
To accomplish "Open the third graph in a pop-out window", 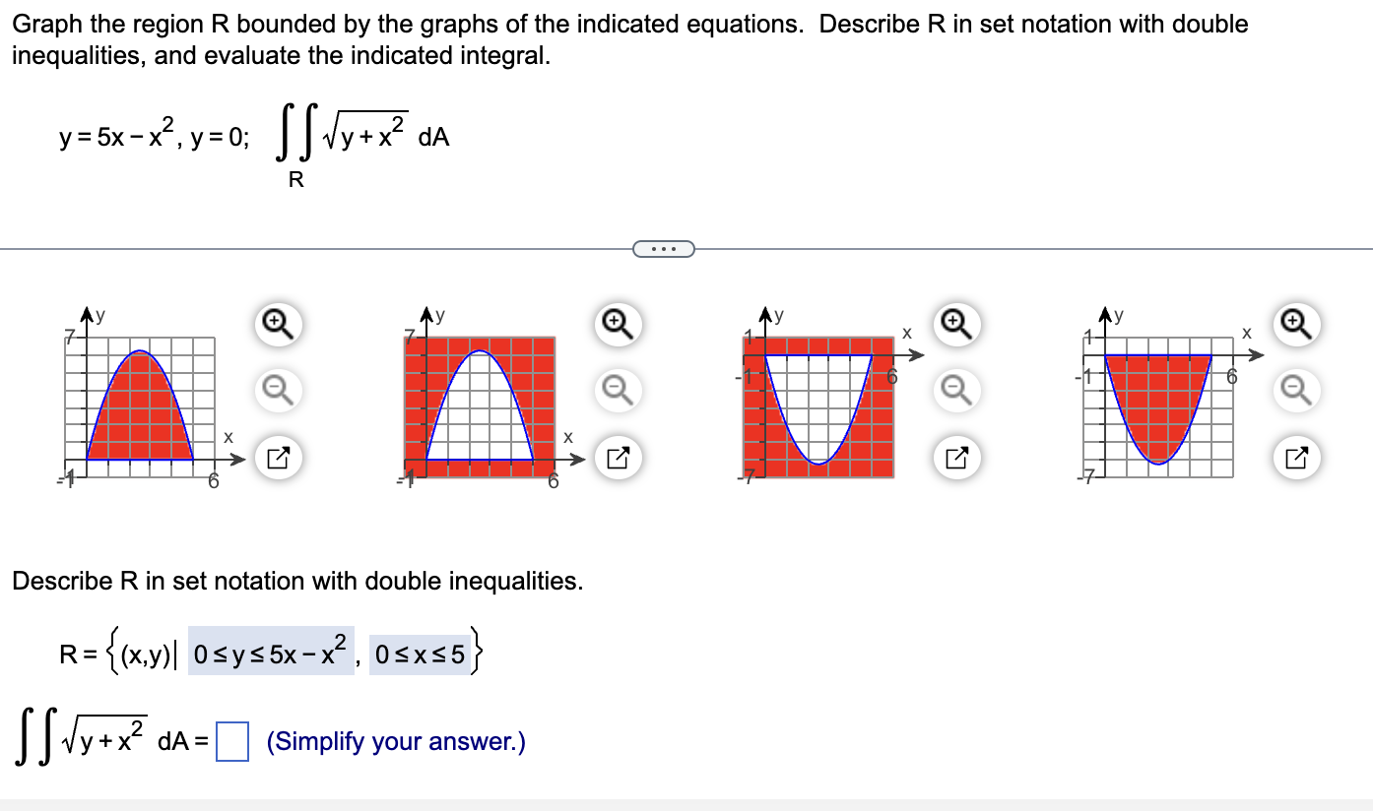I will 955,456.
